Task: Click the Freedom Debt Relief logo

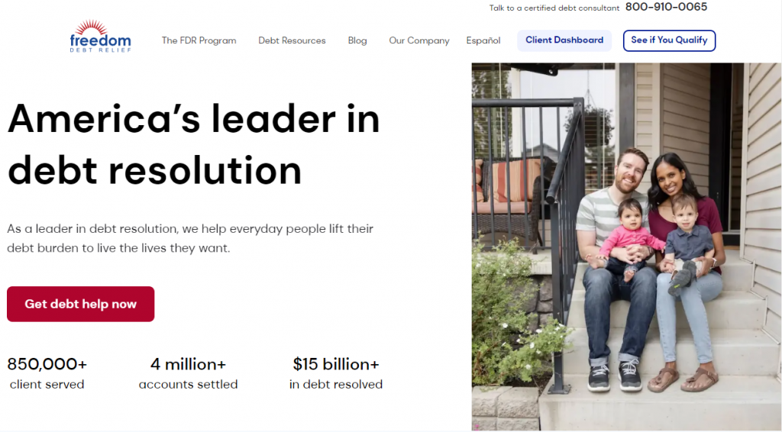Action: pos(100,37)
